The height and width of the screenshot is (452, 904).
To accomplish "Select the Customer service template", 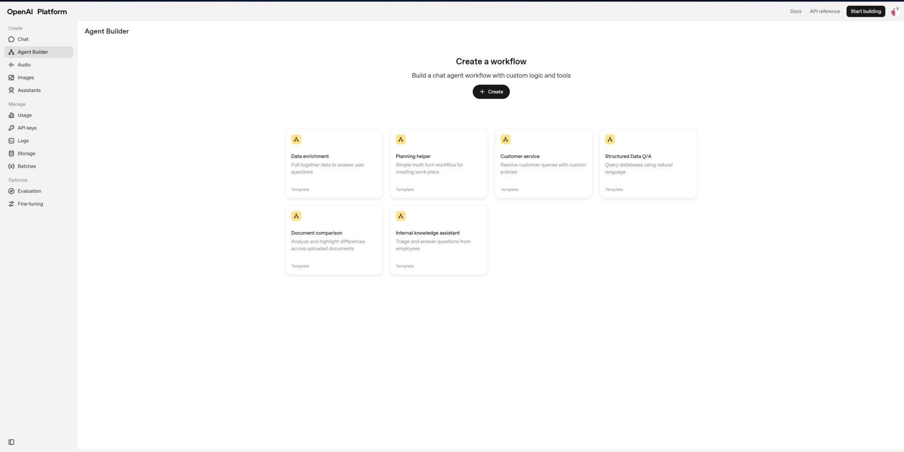I will [x=543, y=163].
